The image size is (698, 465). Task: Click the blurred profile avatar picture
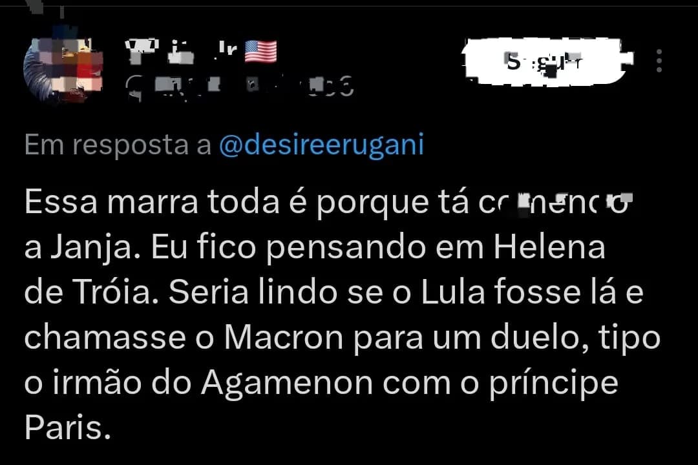63,65
